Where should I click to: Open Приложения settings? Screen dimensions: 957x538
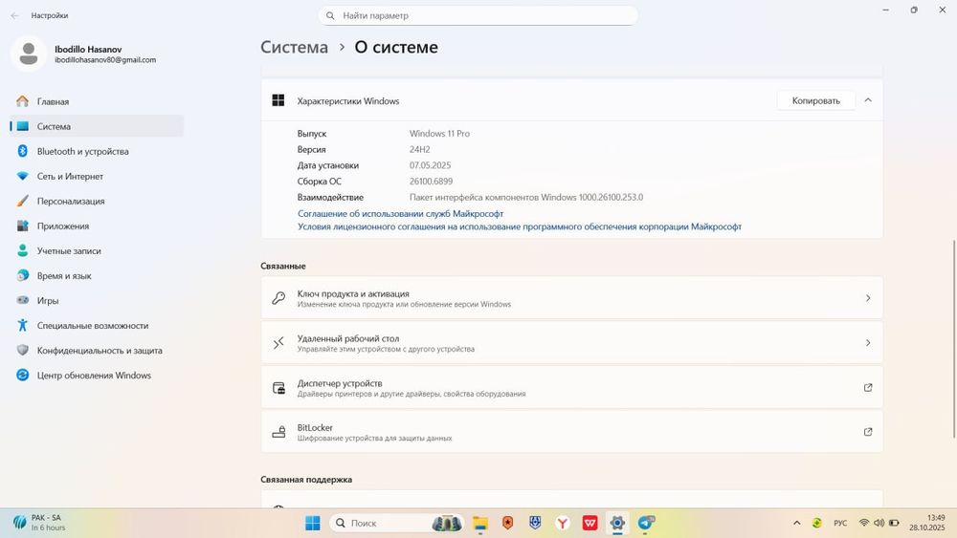point(97,226)
